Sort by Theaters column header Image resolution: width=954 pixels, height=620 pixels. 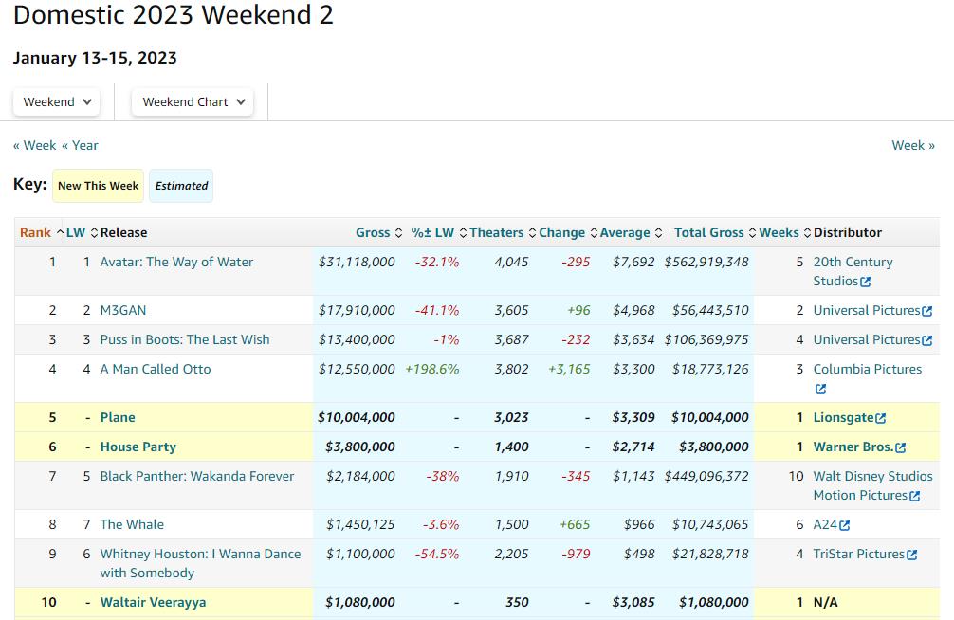pyautogui.click(x=496, y=232)
